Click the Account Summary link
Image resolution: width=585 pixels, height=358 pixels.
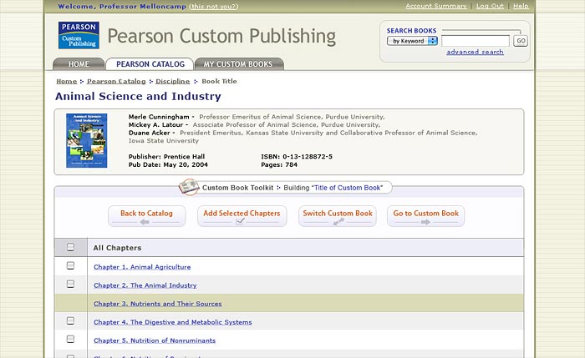(x=436, y=6)
